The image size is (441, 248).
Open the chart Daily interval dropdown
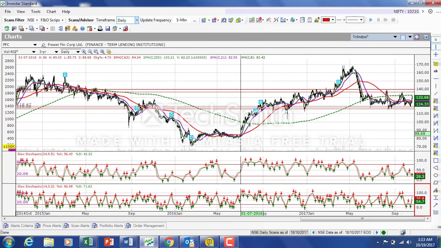click(78, 52)
